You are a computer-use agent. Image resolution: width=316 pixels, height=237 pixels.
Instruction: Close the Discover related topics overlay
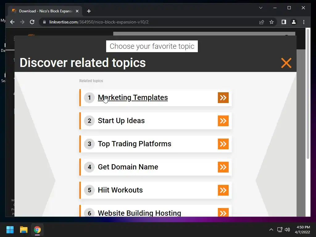(286, 63)
